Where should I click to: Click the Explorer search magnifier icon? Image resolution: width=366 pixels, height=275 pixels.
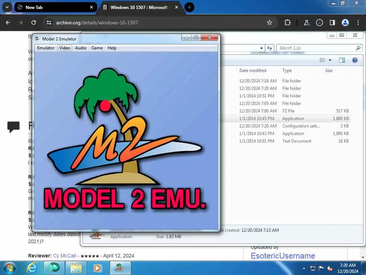358,48
